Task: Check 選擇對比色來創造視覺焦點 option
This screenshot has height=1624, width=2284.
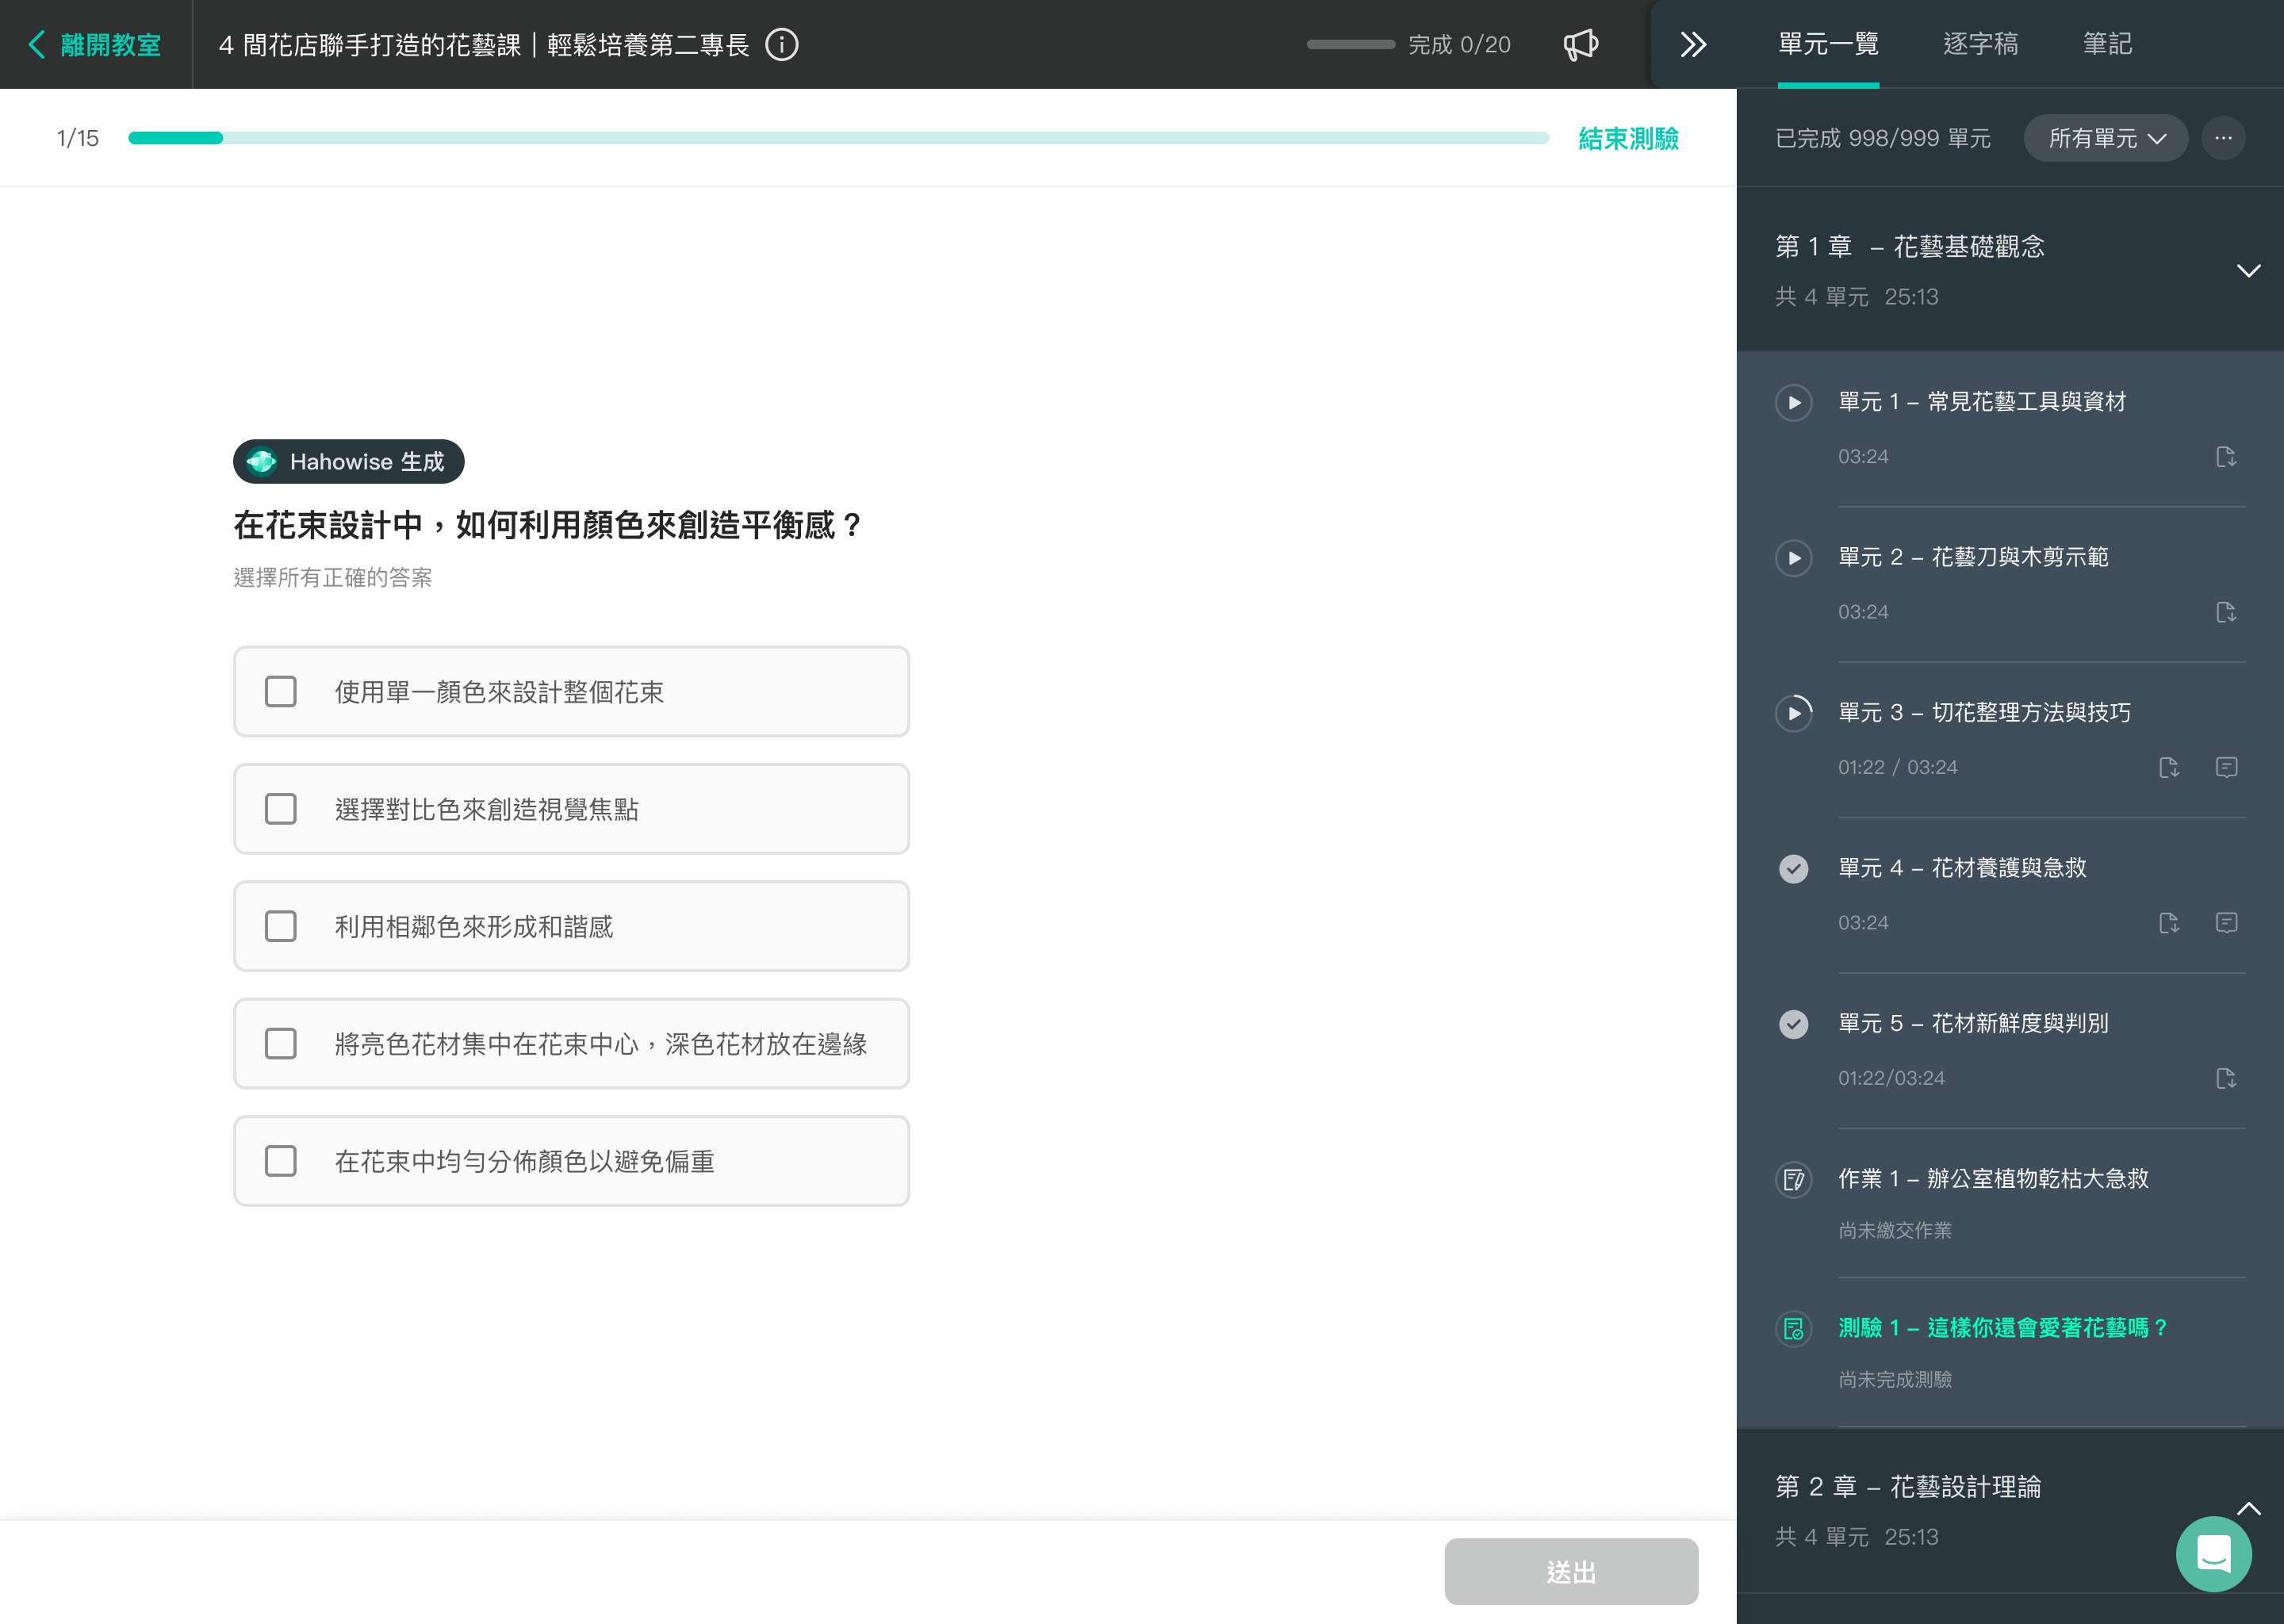Action: click(x=281, y=809)
